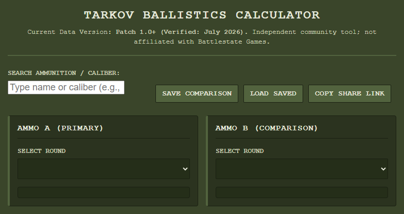Click the Select Round label under Ammo A
Image resolution: width=404 pixels, height=214 pixels.
tap(42, 151)
